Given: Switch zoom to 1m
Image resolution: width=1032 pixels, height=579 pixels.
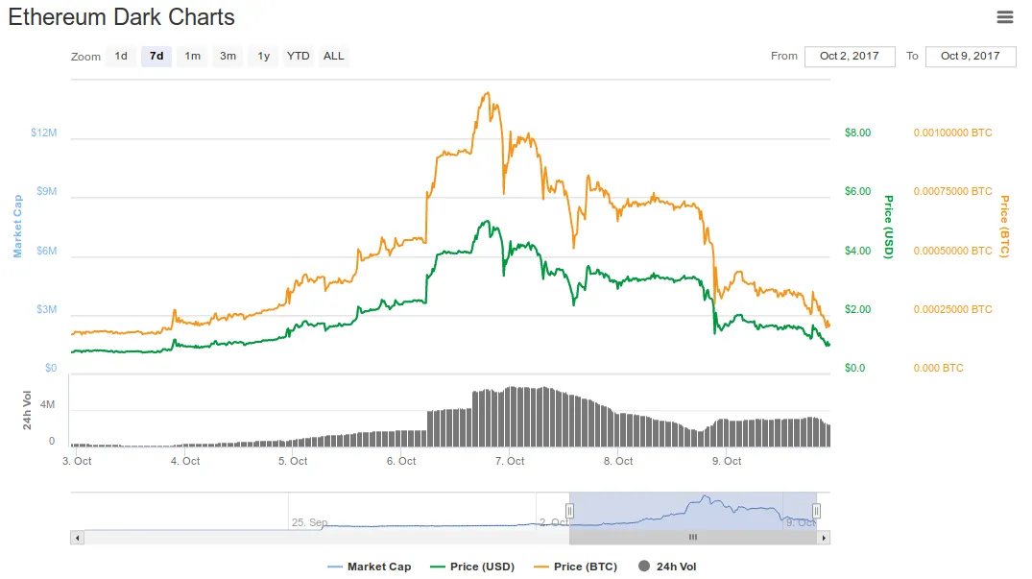Looking at the screenshot, I should tap(192, 56).
